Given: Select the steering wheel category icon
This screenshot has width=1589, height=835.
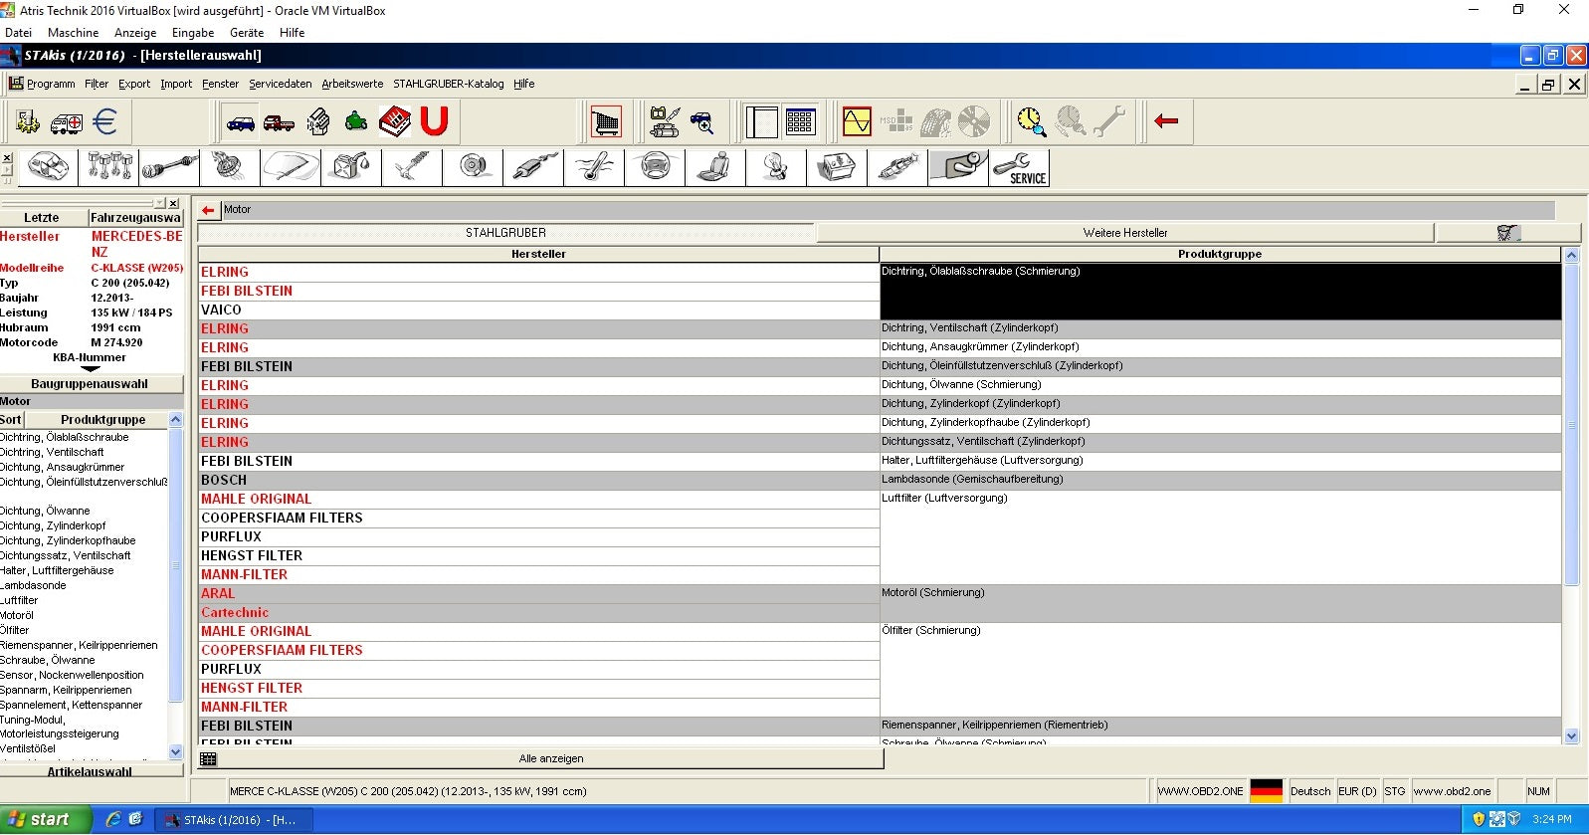Looking at the screenshot, I should pos(656,167).
